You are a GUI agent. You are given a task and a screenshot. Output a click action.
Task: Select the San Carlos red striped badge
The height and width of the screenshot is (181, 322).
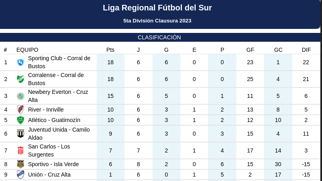coord(21,150)
